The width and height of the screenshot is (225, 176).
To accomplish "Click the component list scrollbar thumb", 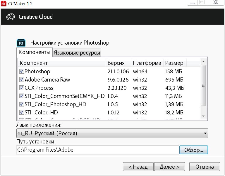I will pos(203,85).
